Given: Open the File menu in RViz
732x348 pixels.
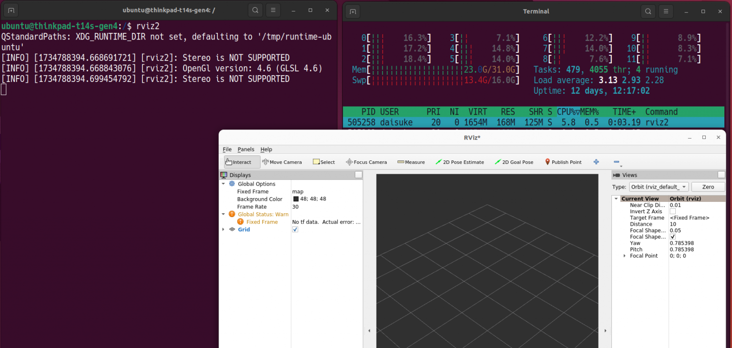Looking at the screenshot, I should (x=227, y=149).
